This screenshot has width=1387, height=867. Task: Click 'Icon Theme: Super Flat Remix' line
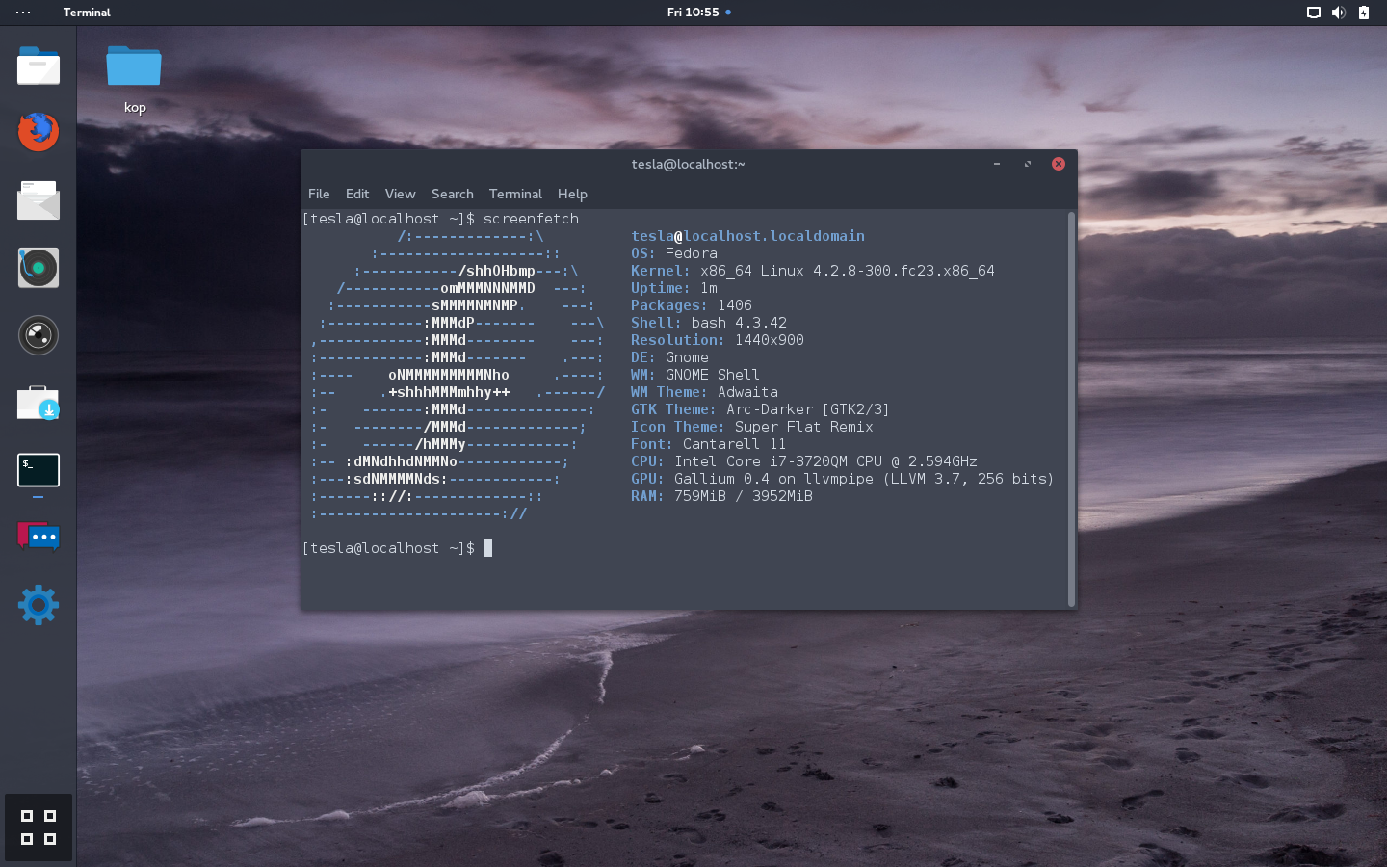pyautogui.click(x=752, y=427)
